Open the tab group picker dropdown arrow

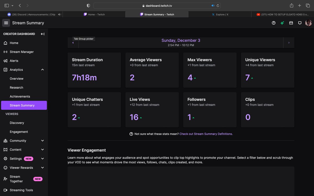[12, 5]
